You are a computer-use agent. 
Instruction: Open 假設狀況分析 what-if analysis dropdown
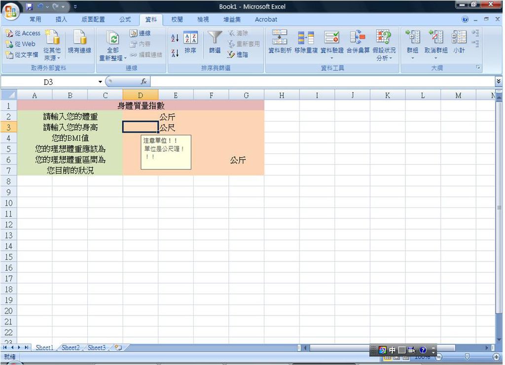384,45
